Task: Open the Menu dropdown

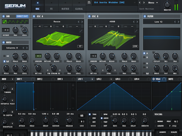Action: 153,3
